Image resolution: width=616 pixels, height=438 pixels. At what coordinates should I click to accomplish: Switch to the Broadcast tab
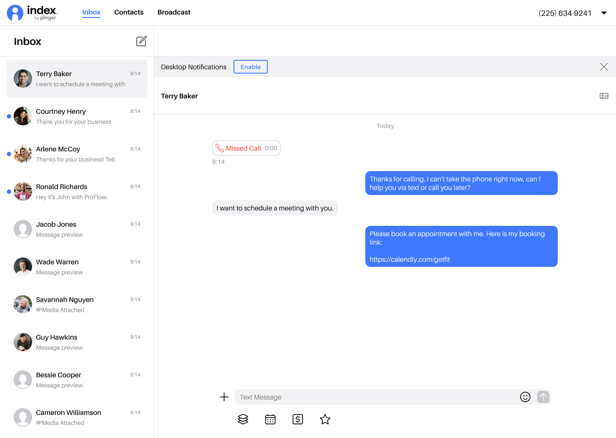tap(174, 12)
